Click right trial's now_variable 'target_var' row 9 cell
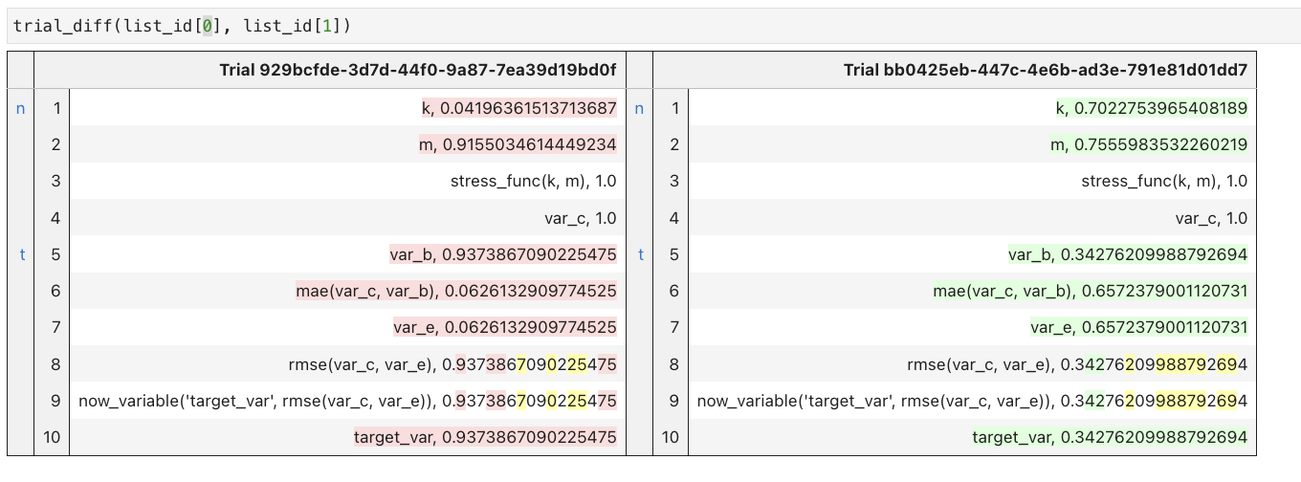Image resolution: width=1301 pixels, height=482 pixels. 972,401
